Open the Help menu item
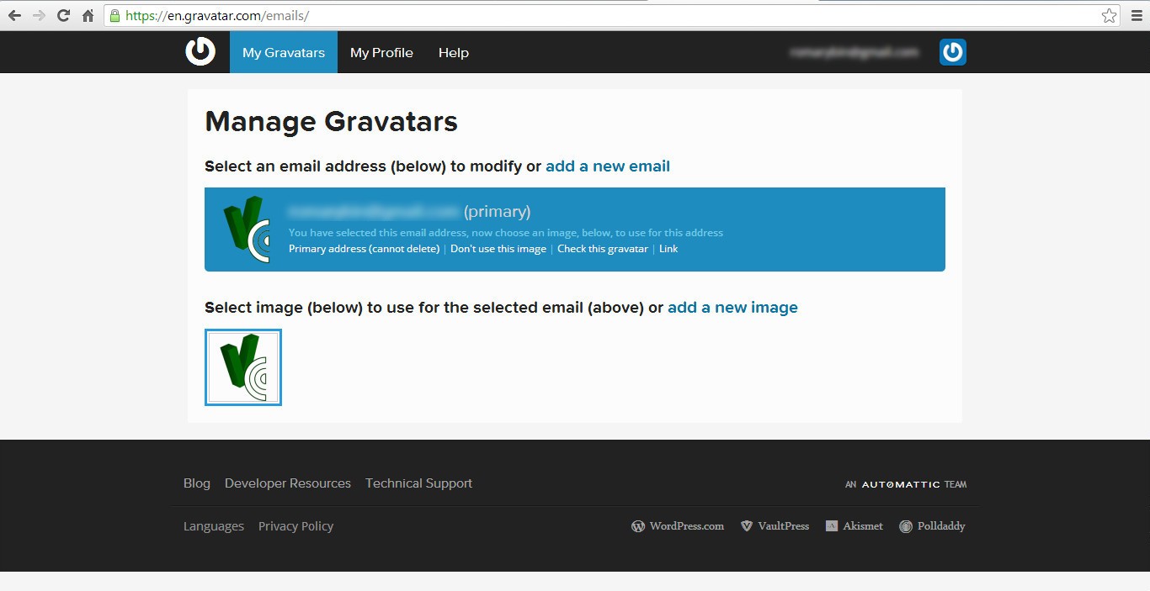This screenshot has width=1150, height=591. coord(454,52)
